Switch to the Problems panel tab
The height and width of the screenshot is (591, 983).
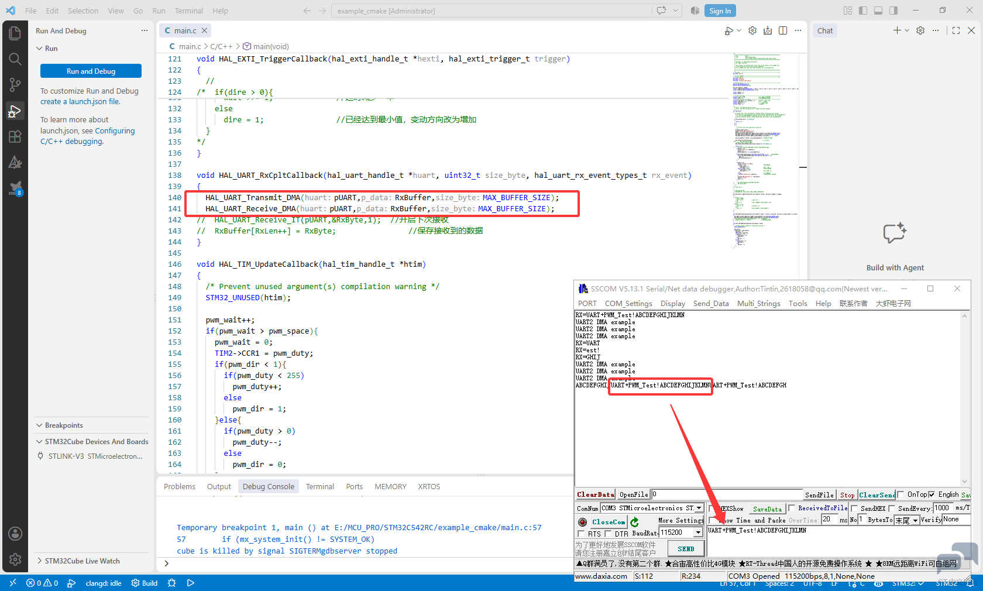(x=180, y=486)
